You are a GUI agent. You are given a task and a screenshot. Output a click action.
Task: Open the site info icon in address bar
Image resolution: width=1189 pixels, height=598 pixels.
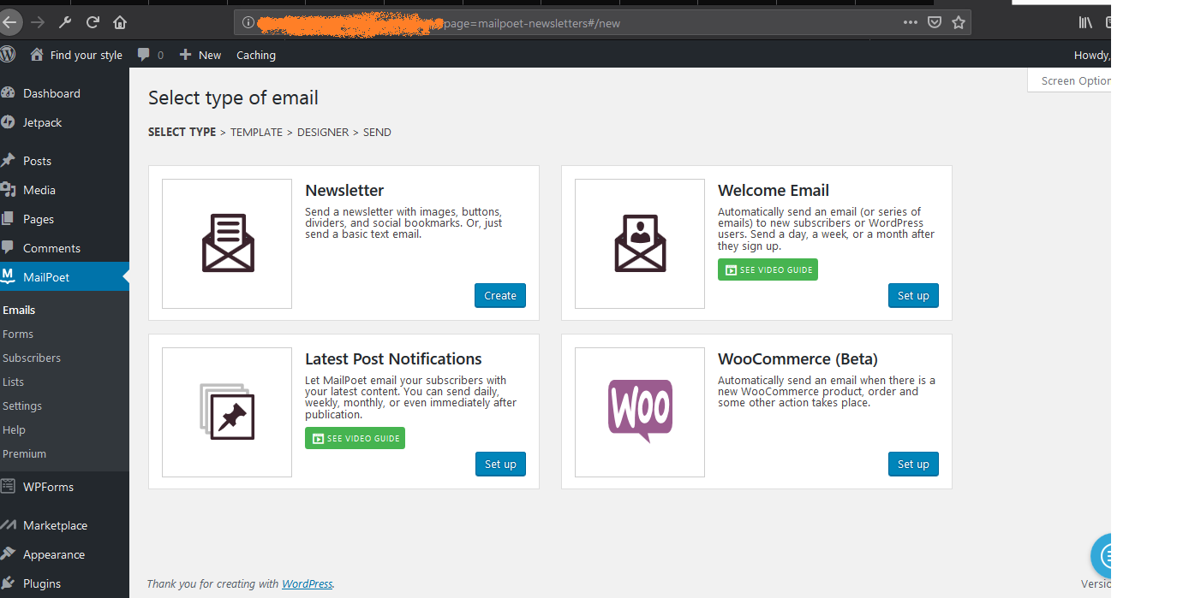[x=248, y=23]
